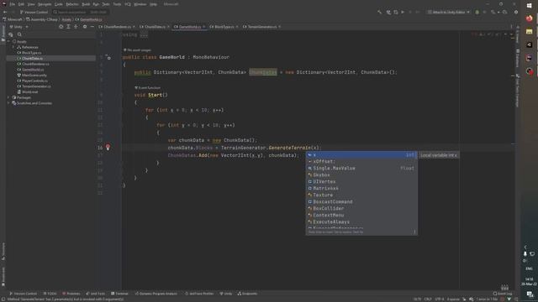Click the green Debug bug icon
538x302 pixels.
click(477, 12)
